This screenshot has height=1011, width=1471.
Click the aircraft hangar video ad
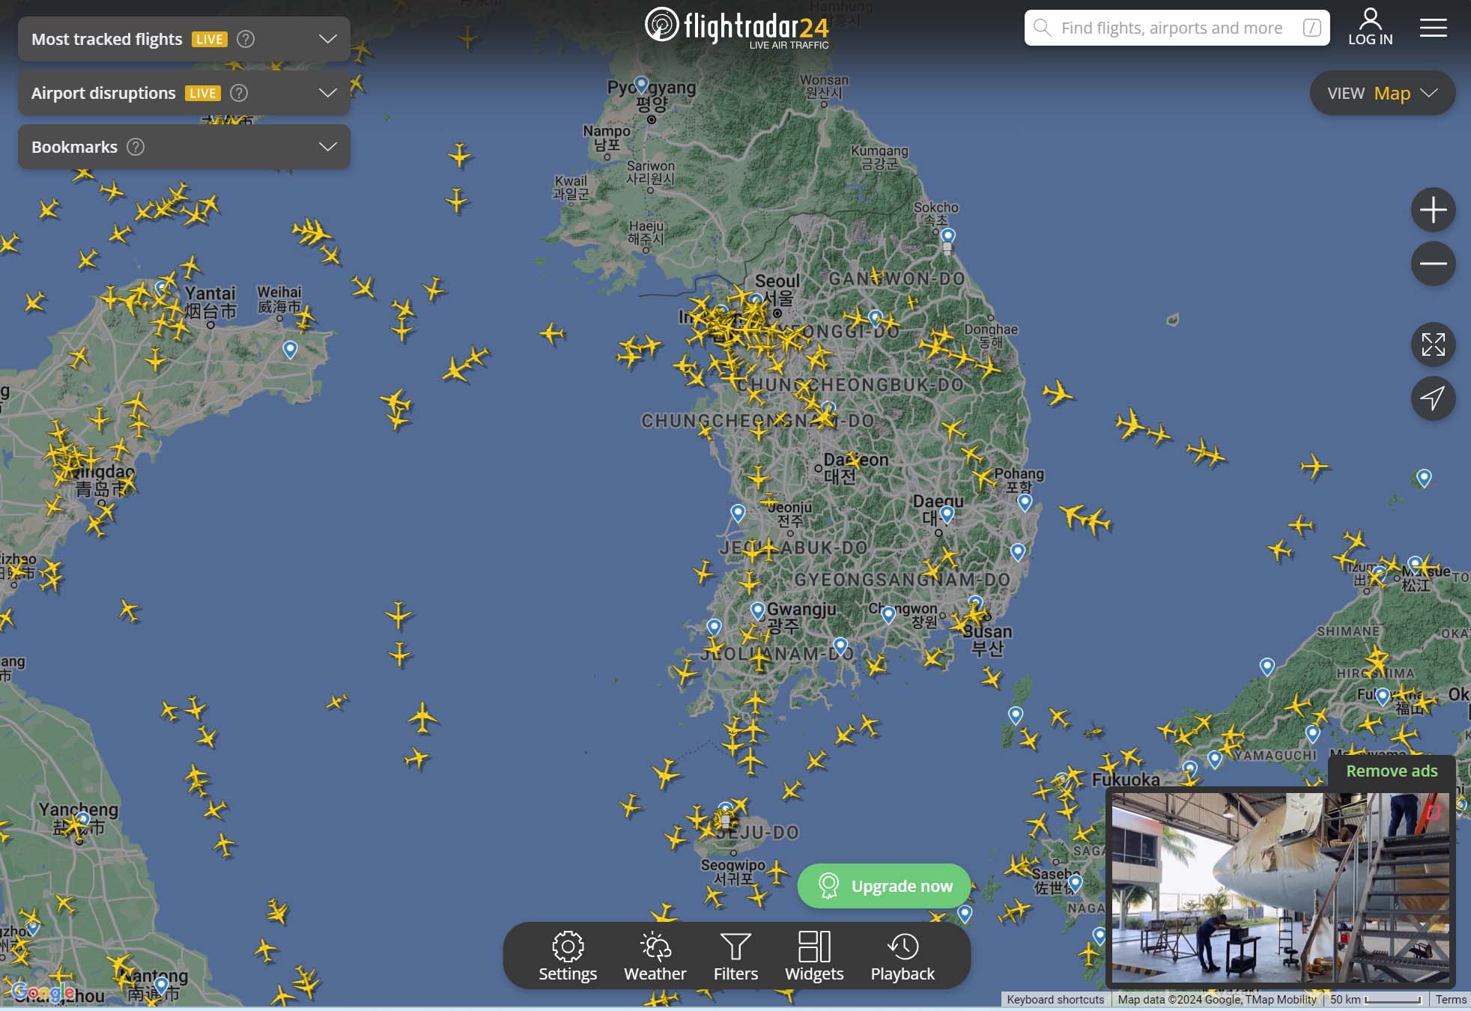1279,888
